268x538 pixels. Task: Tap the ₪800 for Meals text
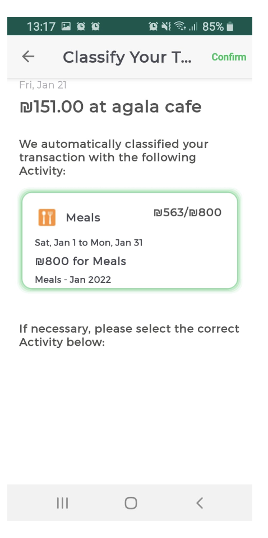click(x=81, y=262)
